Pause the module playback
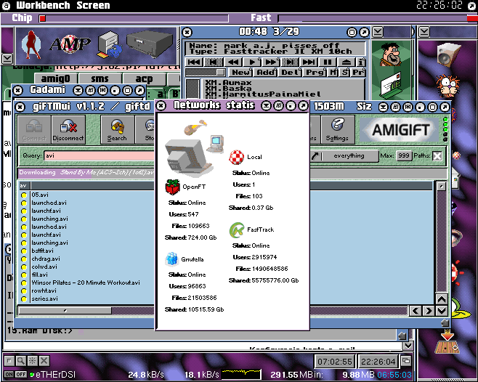The width and height of the screenshot is (478, 382). point(328,62)
